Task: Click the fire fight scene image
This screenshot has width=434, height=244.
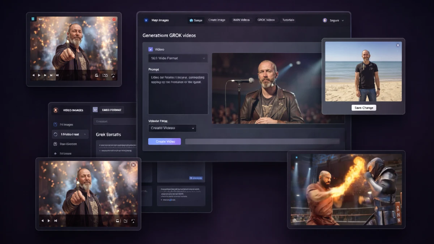Action: coord(346,190)
